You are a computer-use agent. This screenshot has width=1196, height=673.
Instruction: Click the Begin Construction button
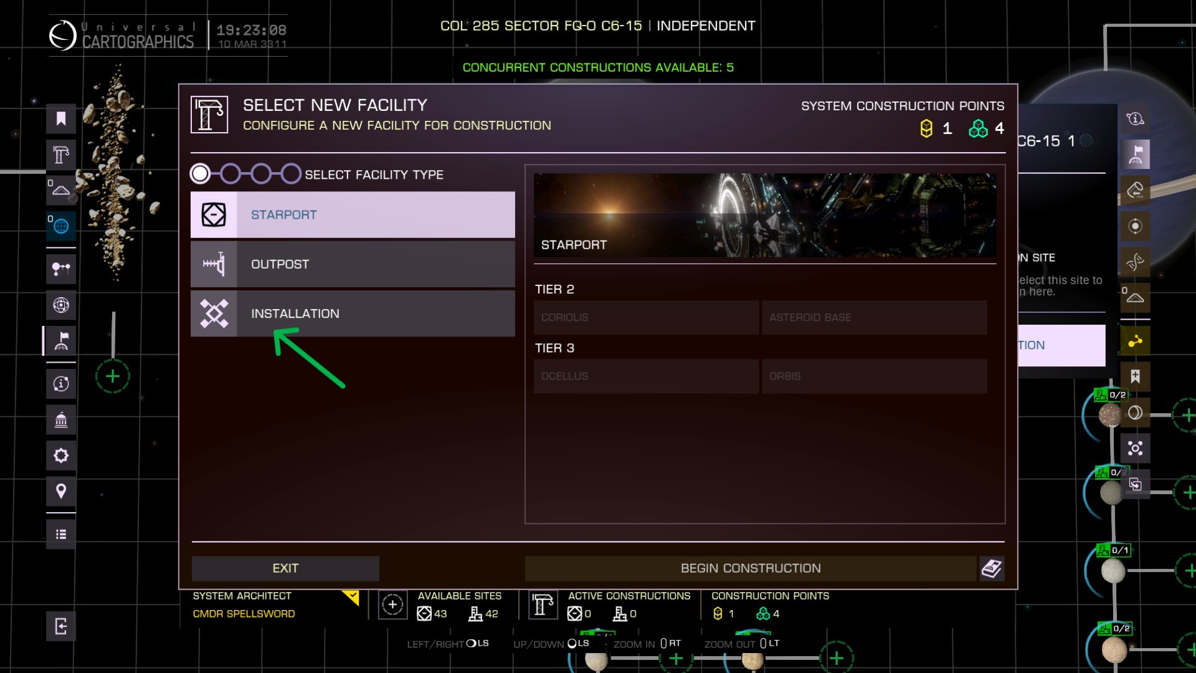751,568
